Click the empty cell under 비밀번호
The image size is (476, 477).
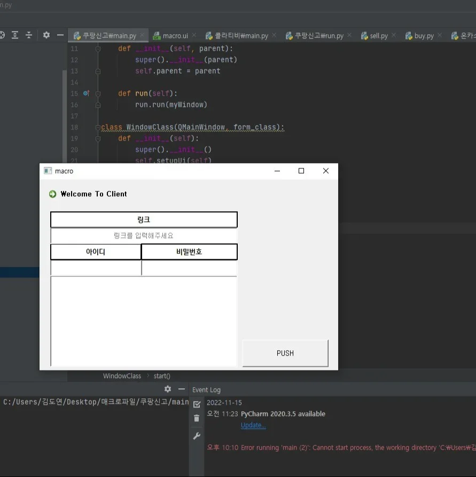click(189, 268)
